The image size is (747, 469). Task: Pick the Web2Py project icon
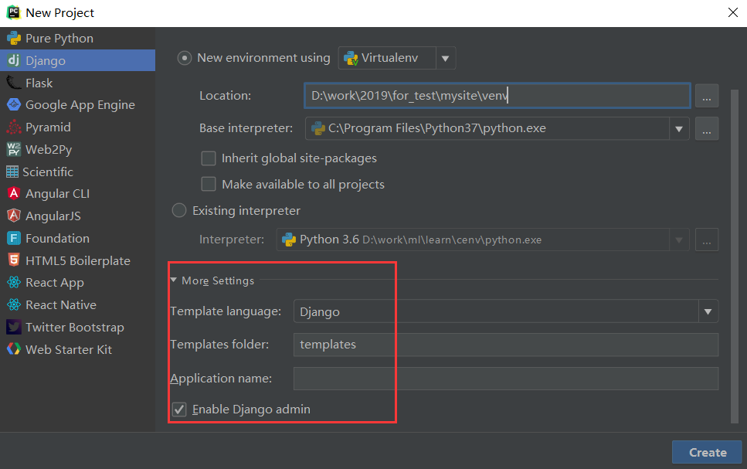13,150
